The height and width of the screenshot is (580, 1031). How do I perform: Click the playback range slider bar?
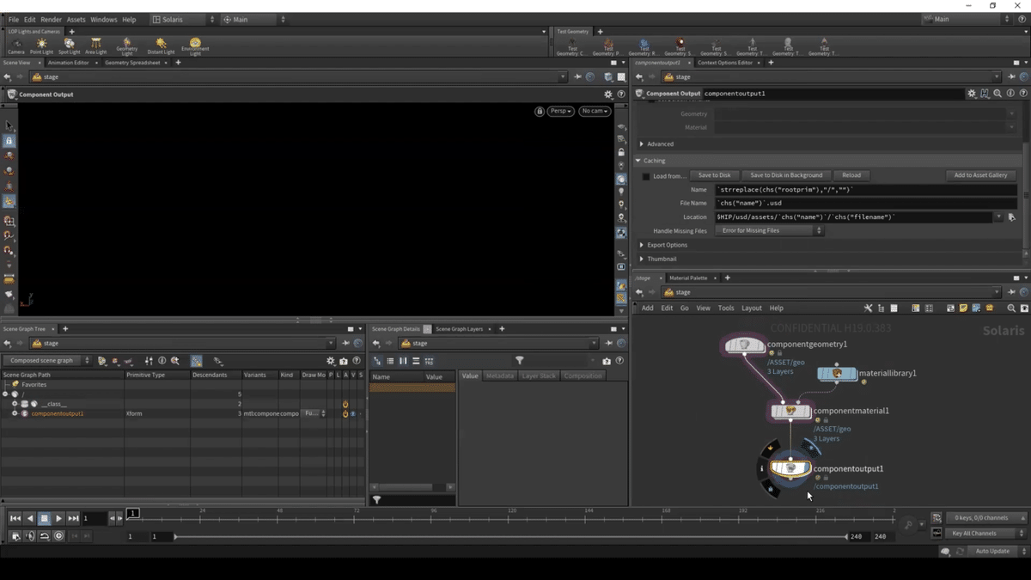click(x=510, y=536)
